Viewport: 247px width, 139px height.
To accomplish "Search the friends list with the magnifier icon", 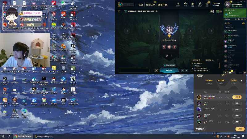I will 245,19.
